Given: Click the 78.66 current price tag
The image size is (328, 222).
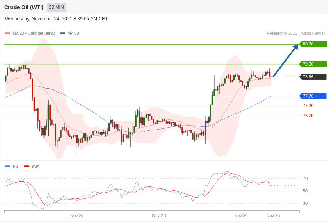Looking at the screenshot, I should coord(313,77).
